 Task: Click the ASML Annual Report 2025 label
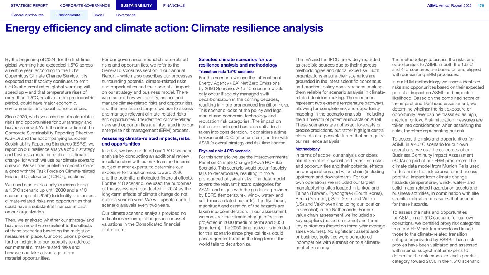[x=449, y=5]
